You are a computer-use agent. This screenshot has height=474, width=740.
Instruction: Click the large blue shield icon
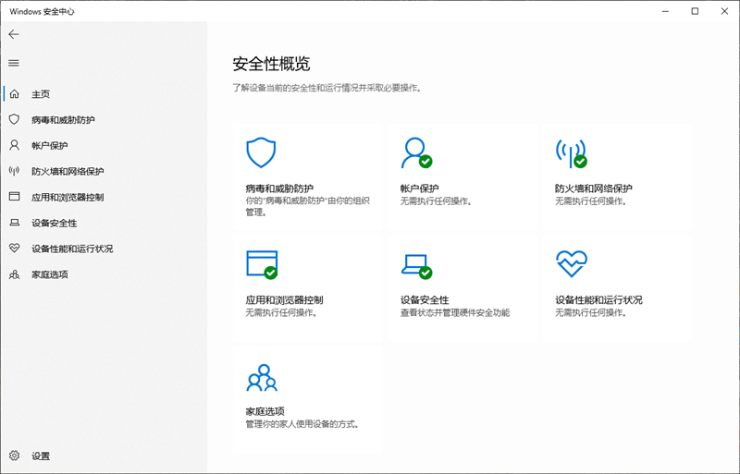coord(261,152)
